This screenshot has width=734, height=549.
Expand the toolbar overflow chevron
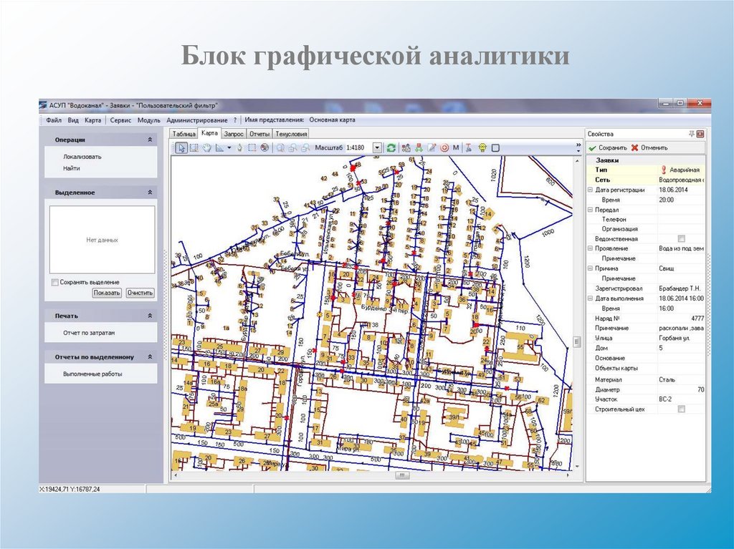tap(578, 147)
